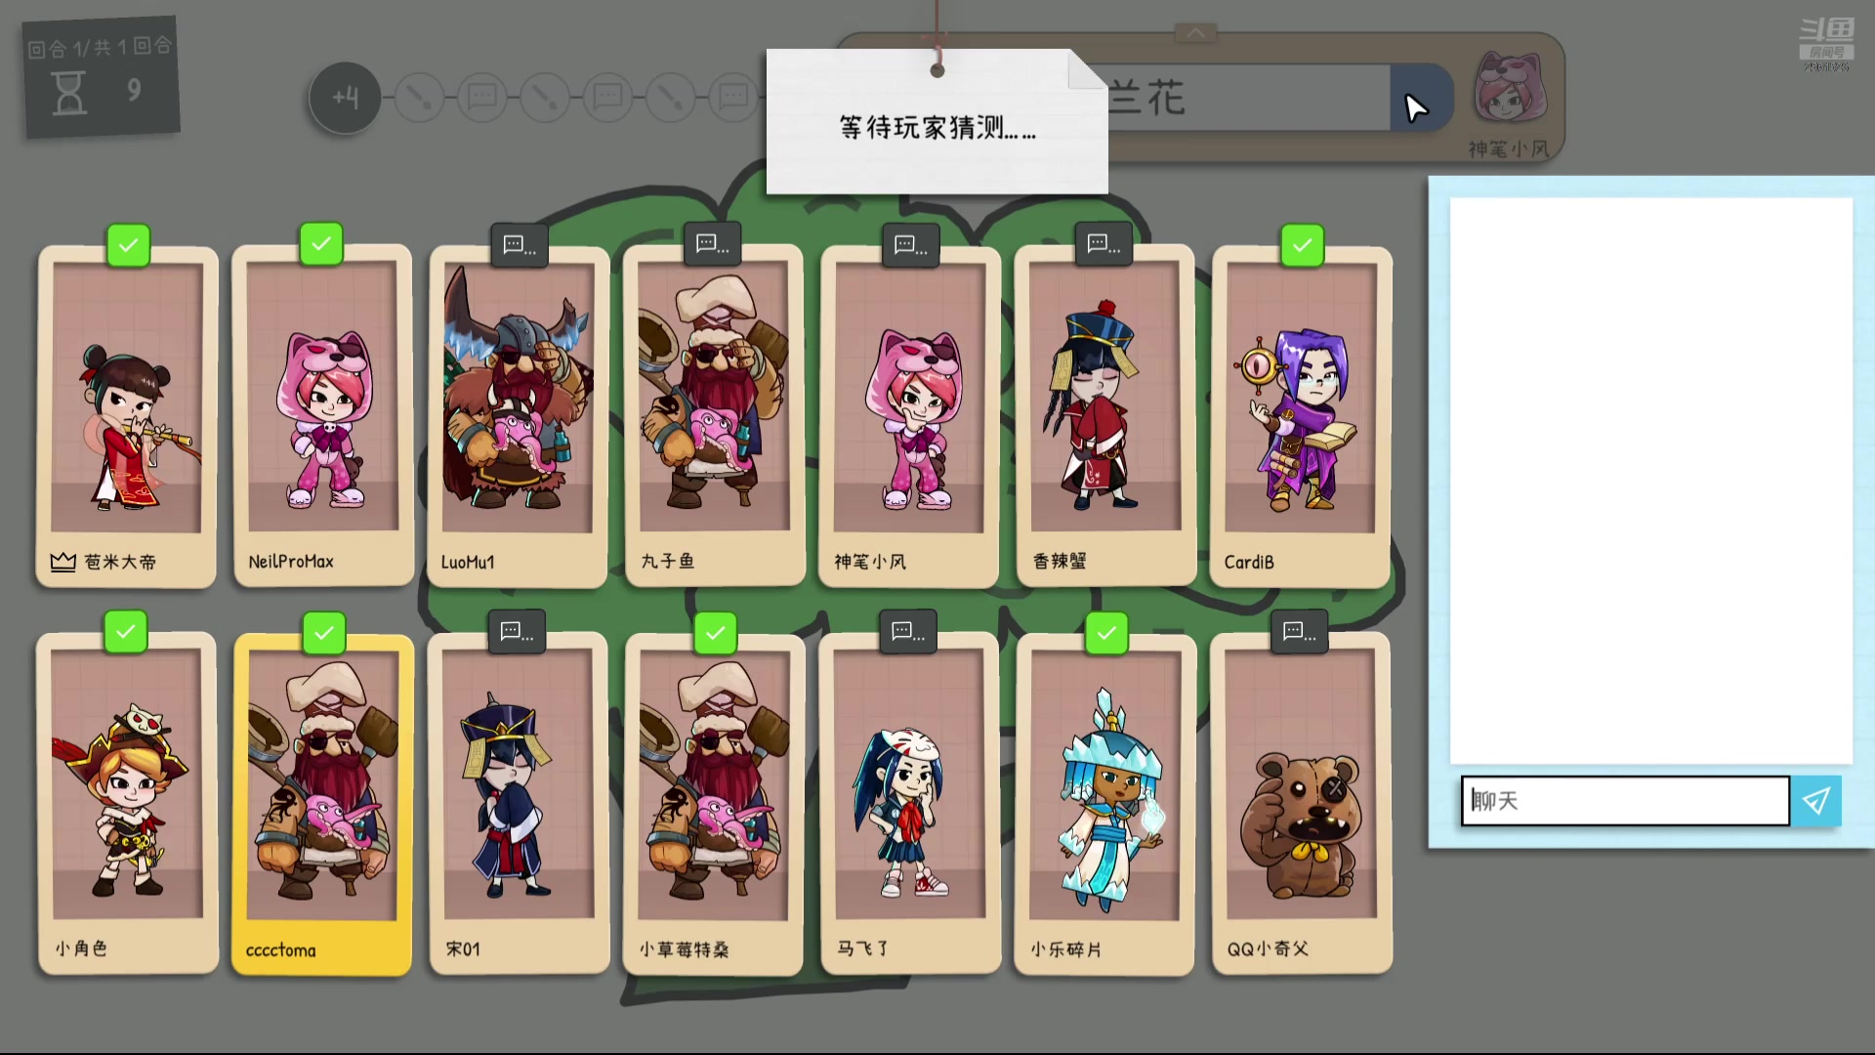
Task: Click the first guessing step in timeline
Action: click(x=482, y=97)
